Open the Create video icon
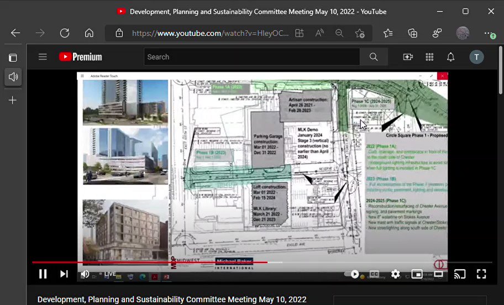The width and height of the screenshot is (504, 305). pos(408,57)
